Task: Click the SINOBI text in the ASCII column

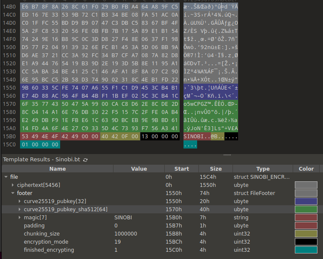Action: pos(194,137)
